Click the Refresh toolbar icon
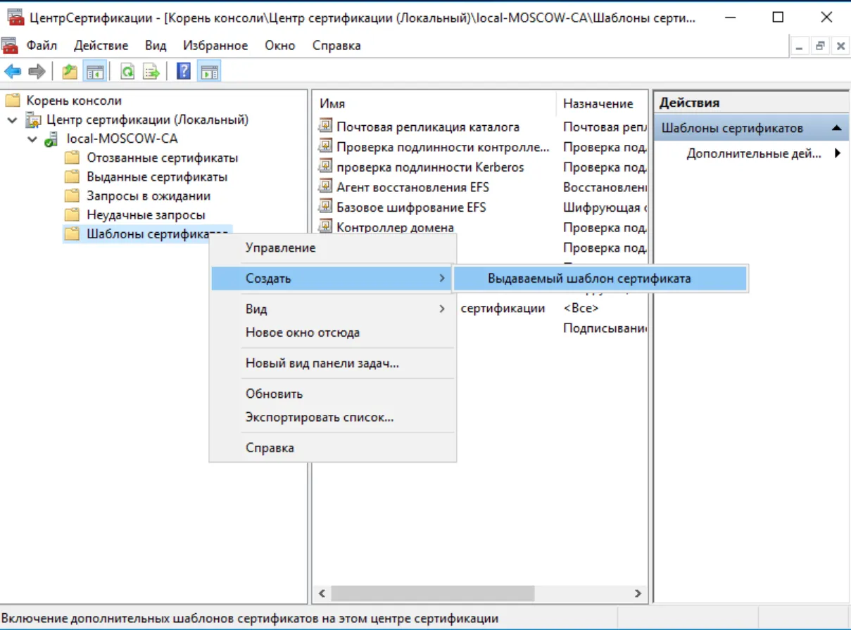 [x=127, y=71]
